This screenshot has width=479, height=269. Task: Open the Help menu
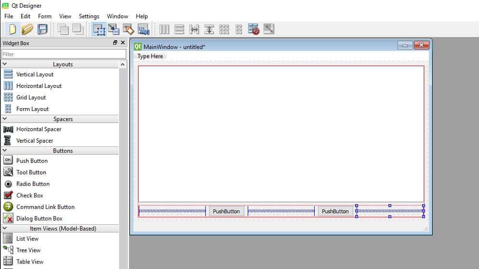[x=142, y=16]
